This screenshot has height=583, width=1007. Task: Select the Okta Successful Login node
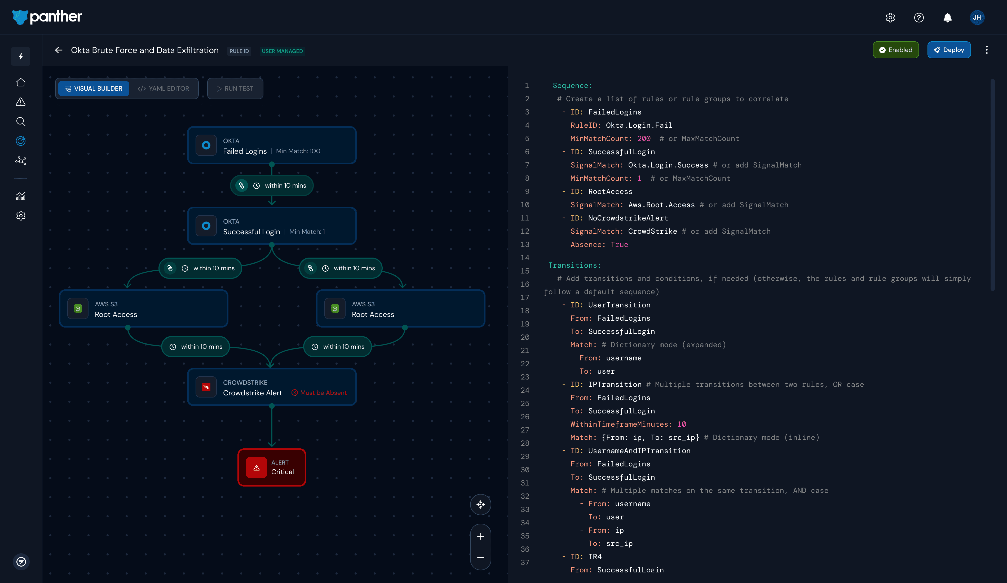pos(272,226)
